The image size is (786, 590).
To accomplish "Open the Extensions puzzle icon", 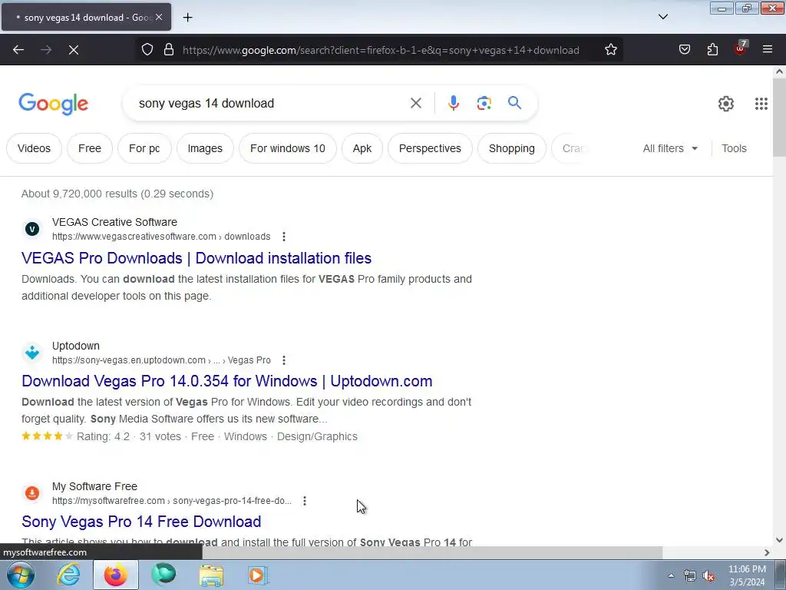I will [x=712, y=50].
